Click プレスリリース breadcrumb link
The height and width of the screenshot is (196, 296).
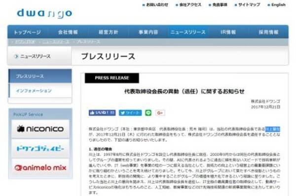88,42
